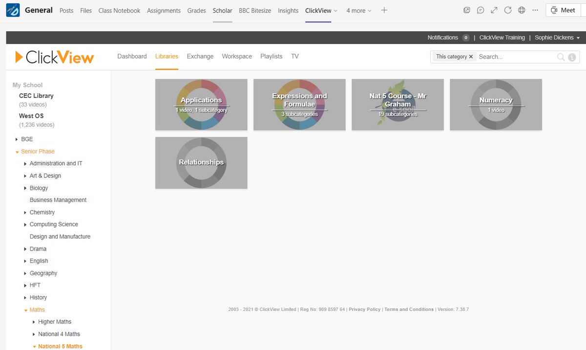Open the Applications category tile
Viewport: 586px width, 350px height.
coord(201,105)
